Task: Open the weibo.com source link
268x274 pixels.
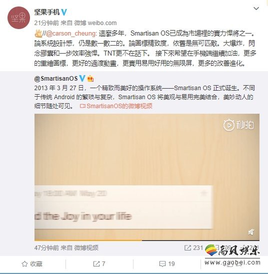Action: tap(102, 23)
